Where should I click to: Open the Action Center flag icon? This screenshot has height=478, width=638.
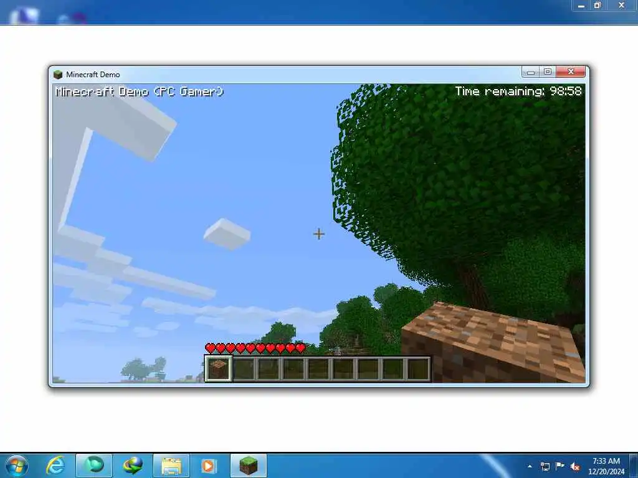pyautogui.click(x=560, y=466)
